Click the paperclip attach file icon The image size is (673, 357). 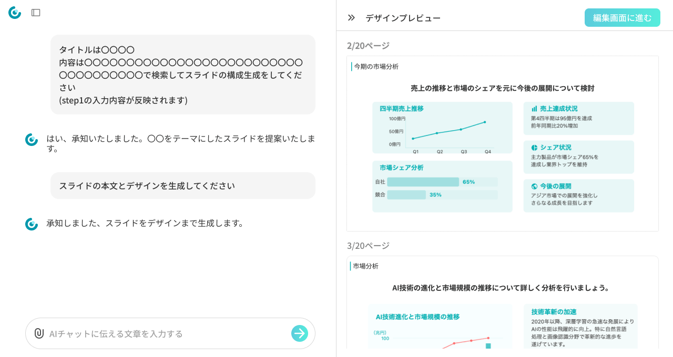click(x=39, y=333)
